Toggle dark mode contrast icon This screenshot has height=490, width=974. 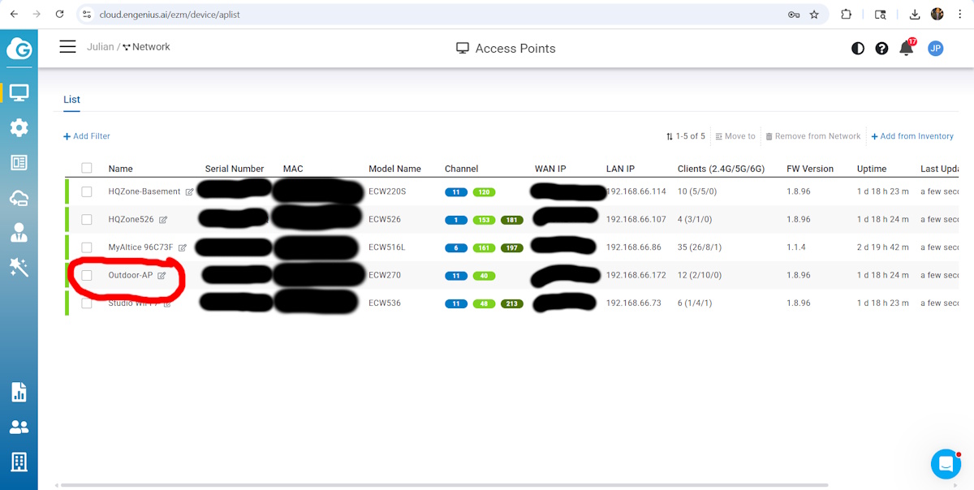tap(858, 49)
